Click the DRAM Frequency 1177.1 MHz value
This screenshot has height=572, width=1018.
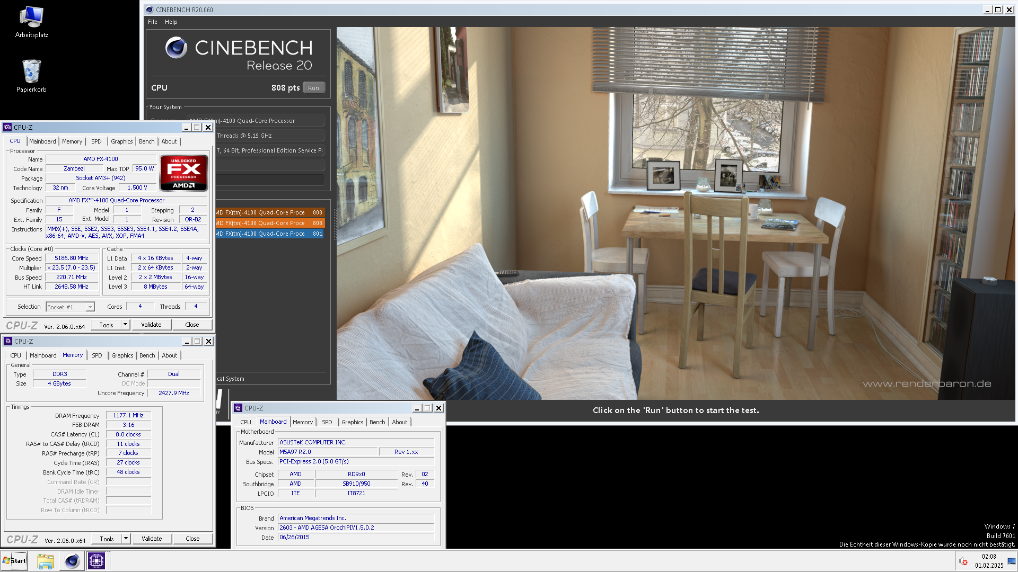[128, 416]
